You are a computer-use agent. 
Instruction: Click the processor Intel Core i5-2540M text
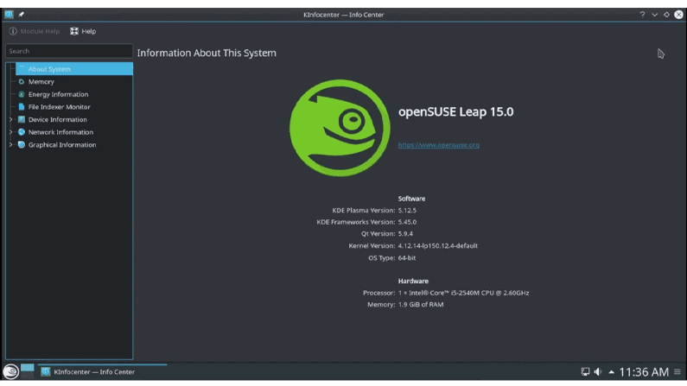pyautogui.click(x=463, y=293)
